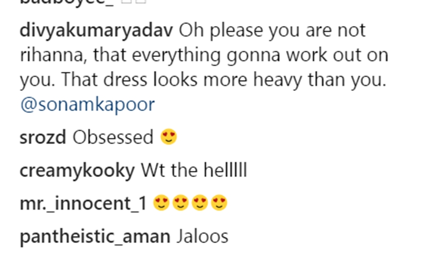Image resolution: width=425 pixels, height=253 pixels.
Task: Click the 'Wt the hellllll' comment text
Action: pos(194,170)
